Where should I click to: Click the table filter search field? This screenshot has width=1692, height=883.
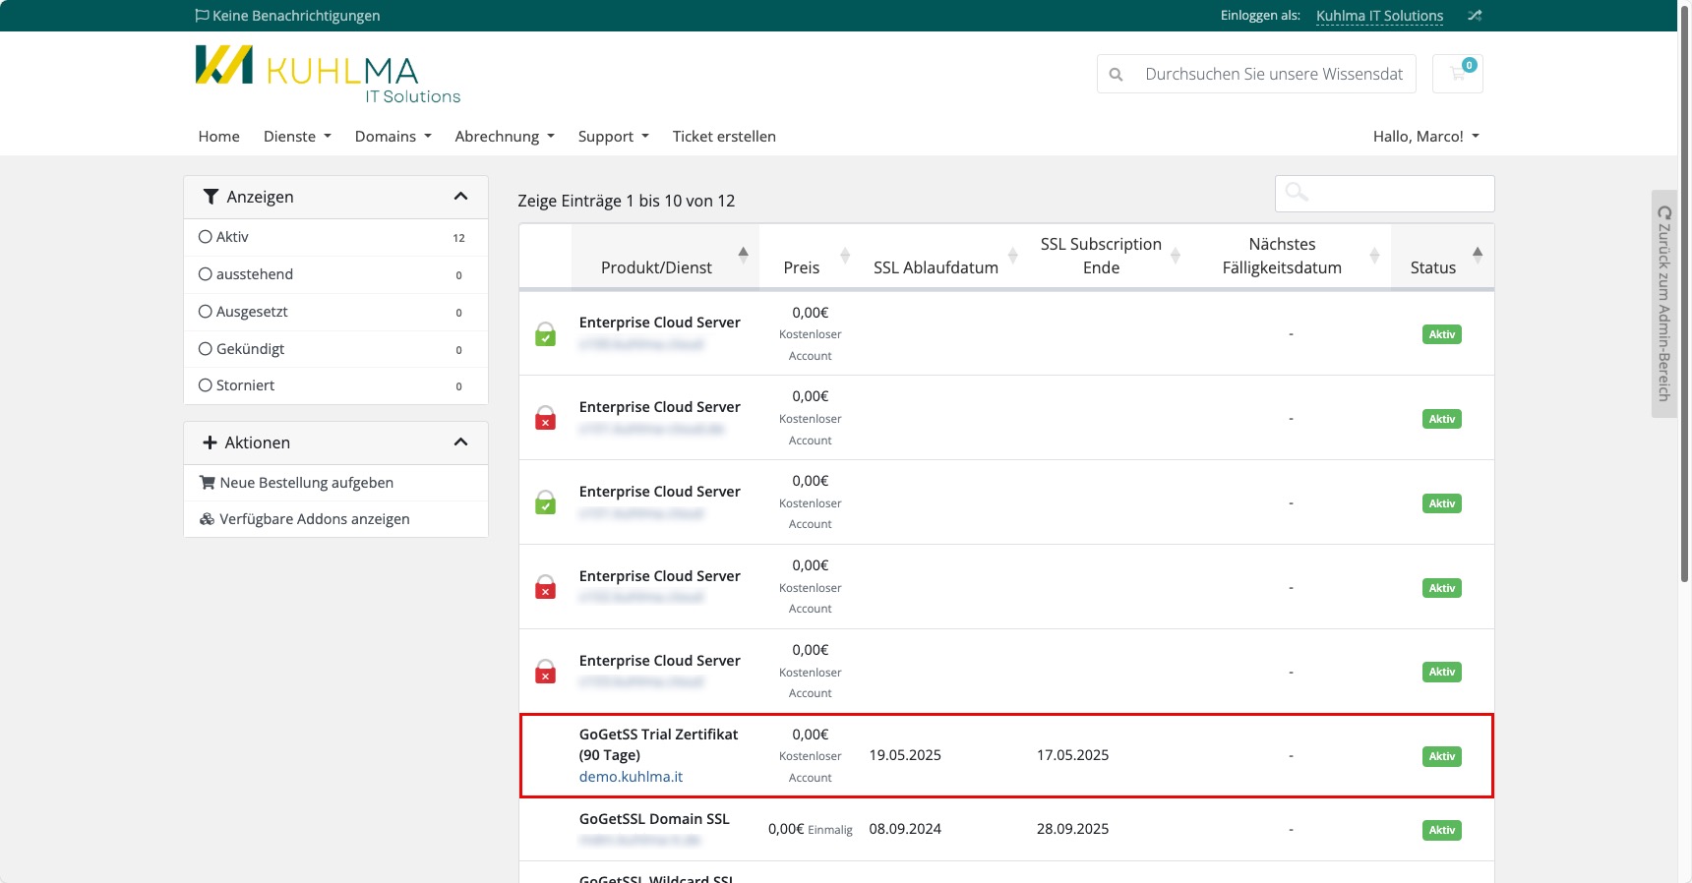coord(1384,194)
